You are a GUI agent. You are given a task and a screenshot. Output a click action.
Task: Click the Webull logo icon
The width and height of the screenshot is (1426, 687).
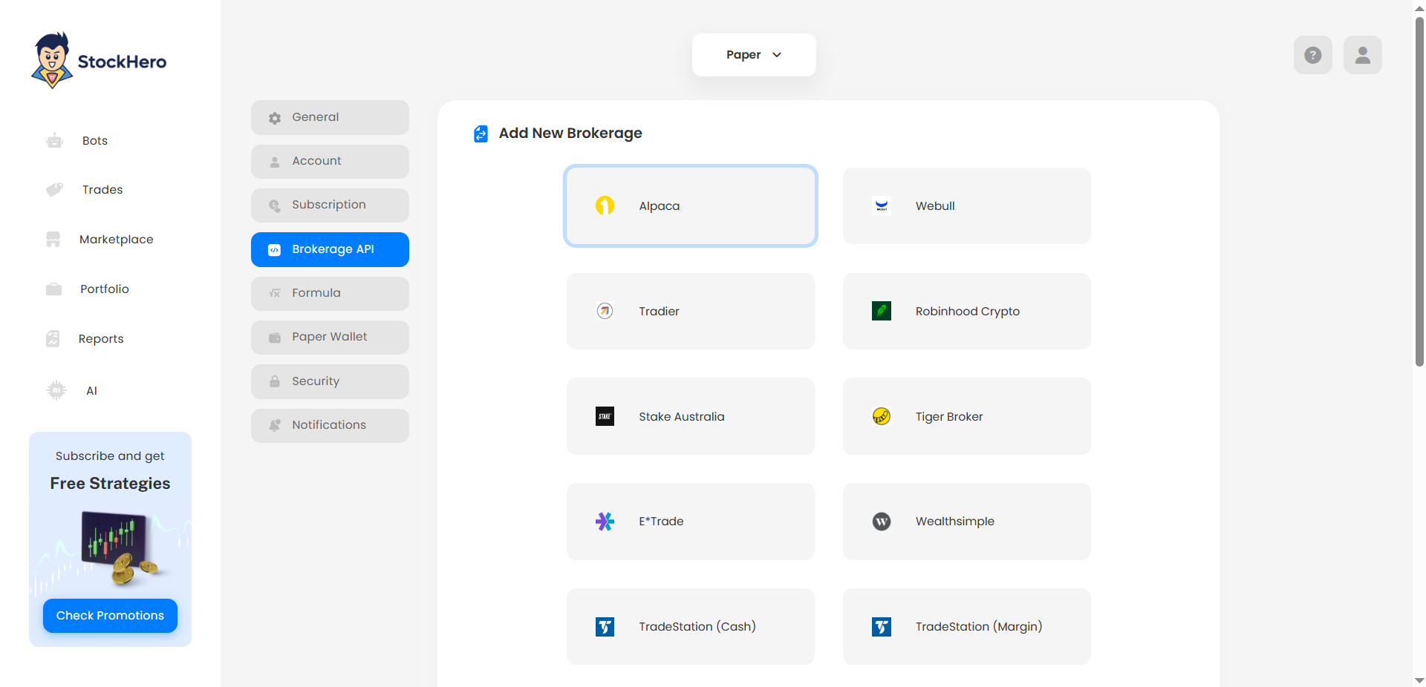[x=882, y=206]
